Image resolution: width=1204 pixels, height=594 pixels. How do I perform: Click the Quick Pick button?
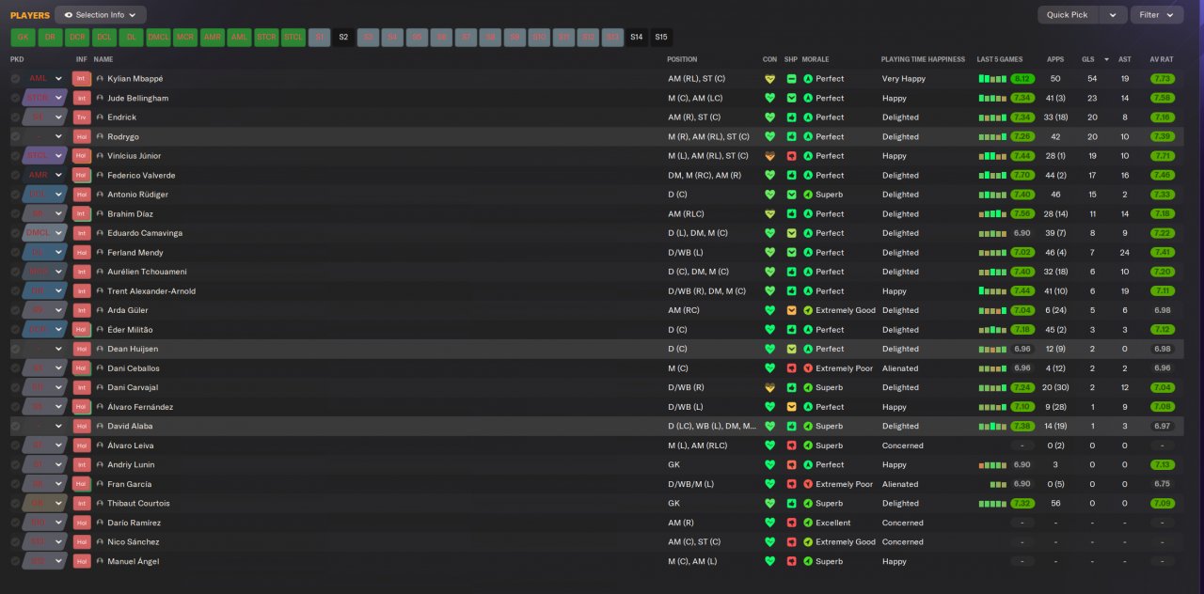click(x=1068, y=15)
